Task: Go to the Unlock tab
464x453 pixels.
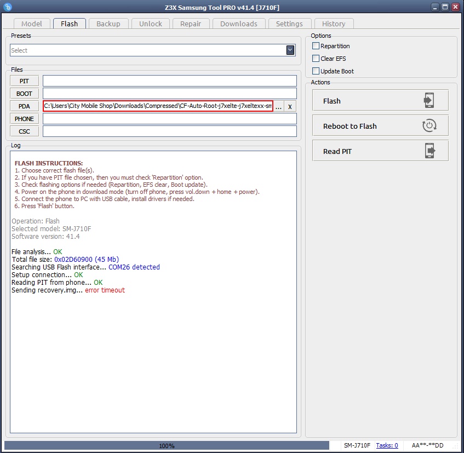Action: pyautogui.click(x=151, y=24)
